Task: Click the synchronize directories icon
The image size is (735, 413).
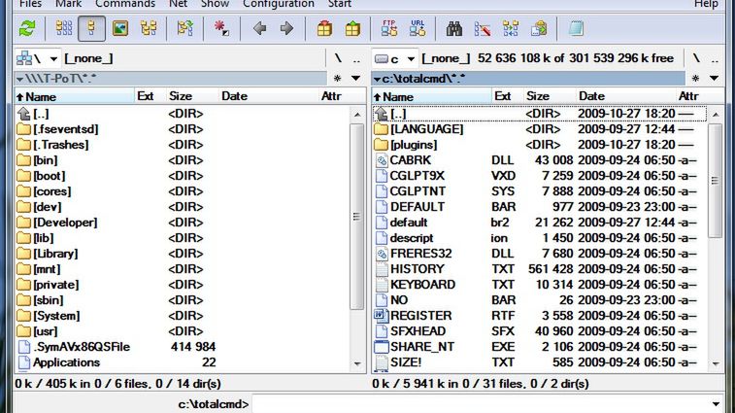Action: click(511, 29)
